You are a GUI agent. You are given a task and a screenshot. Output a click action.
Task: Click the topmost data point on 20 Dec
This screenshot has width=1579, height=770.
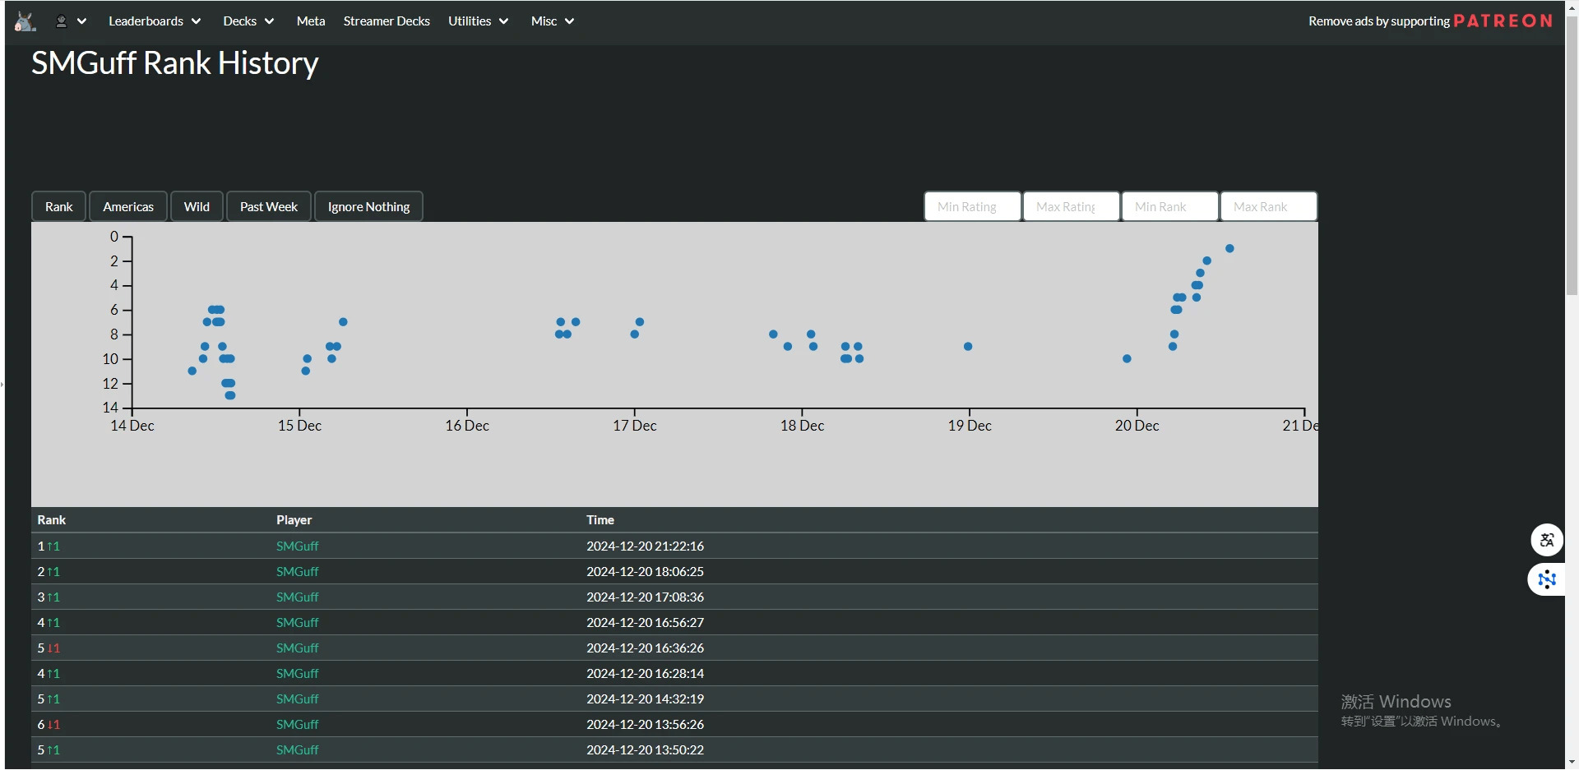(x=1229, y=248)
